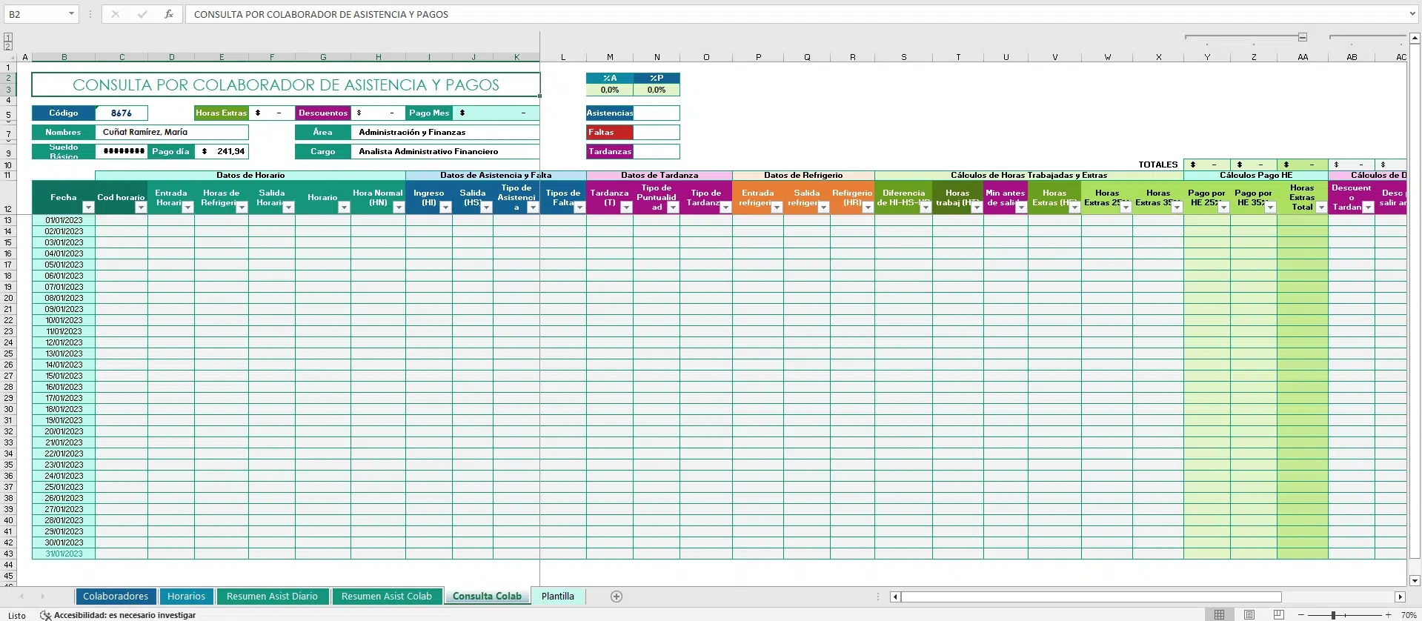1422x621 pixels.
Task: Switch to Normal view in the status bar
Action: tap(1219, 615)
